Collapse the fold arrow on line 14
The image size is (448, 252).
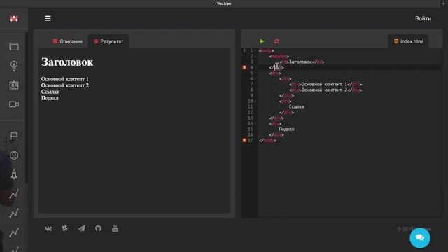(255, 123)
